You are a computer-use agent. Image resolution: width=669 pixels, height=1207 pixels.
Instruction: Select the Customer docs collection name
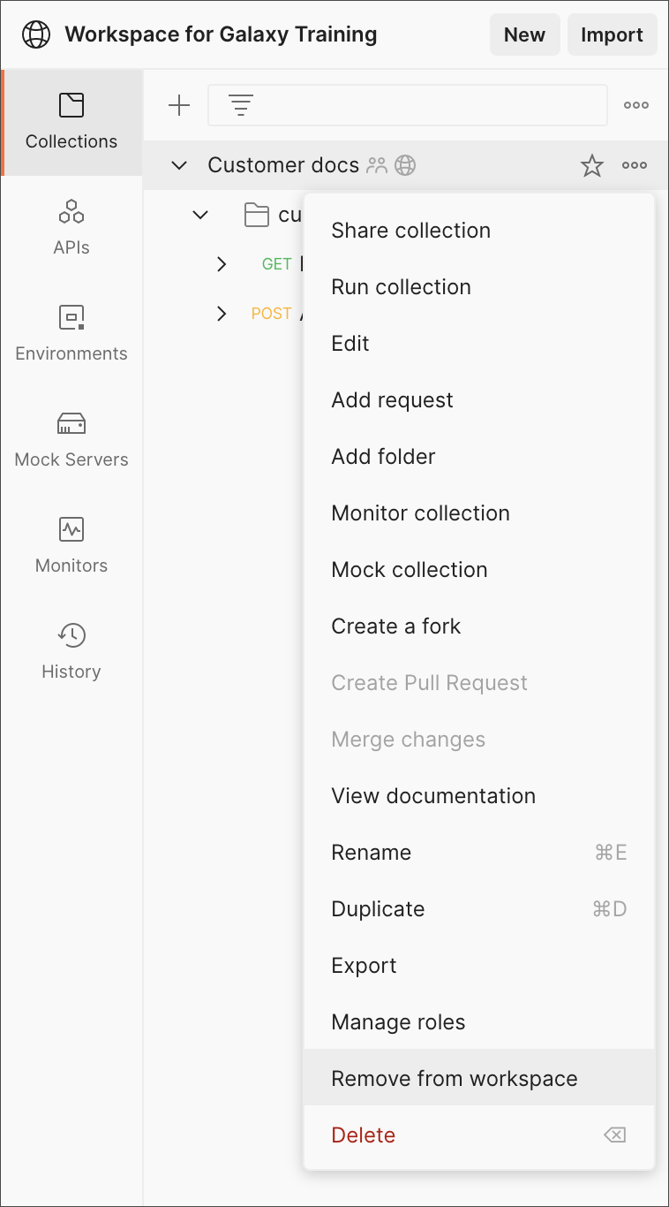283,165
